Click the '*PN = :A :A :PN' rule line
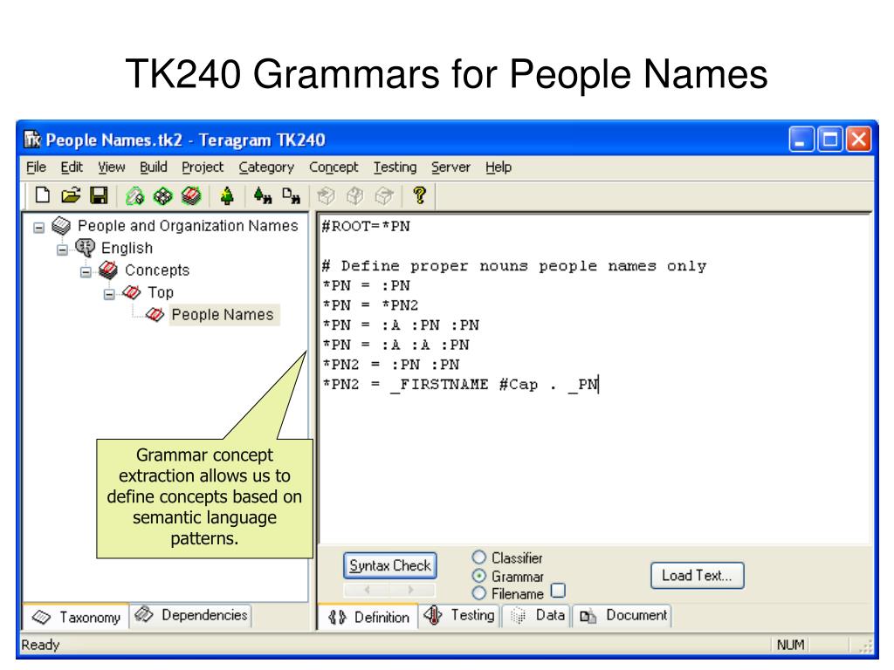This screenshot has width=894, height=670. tap(395, 345)
